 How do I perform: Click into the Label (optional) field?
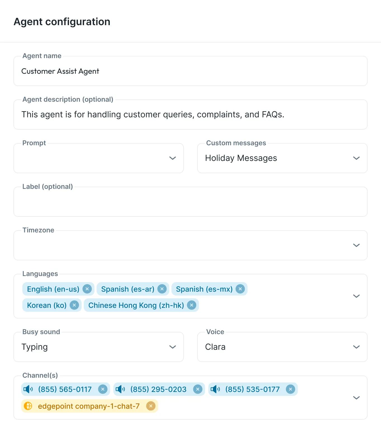click(190, 202)
